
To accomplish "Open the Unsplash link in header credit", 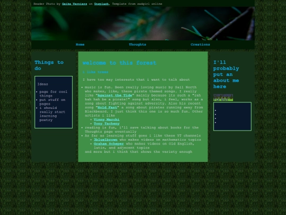I will pyautogui.click(x=101, y=4).
